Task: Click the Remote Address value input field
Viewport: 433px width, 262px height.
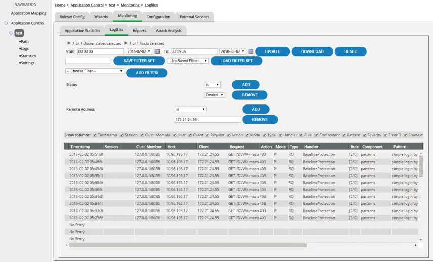Action: point(208,120)
